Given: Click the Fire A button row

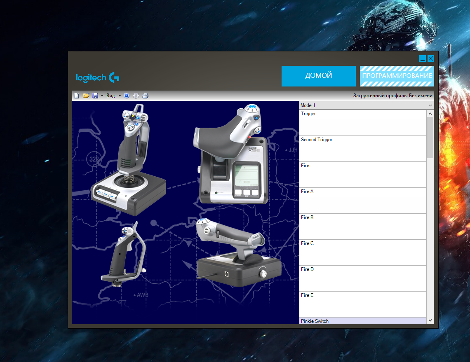Looking at the screenshot, I should click(363, 201).
